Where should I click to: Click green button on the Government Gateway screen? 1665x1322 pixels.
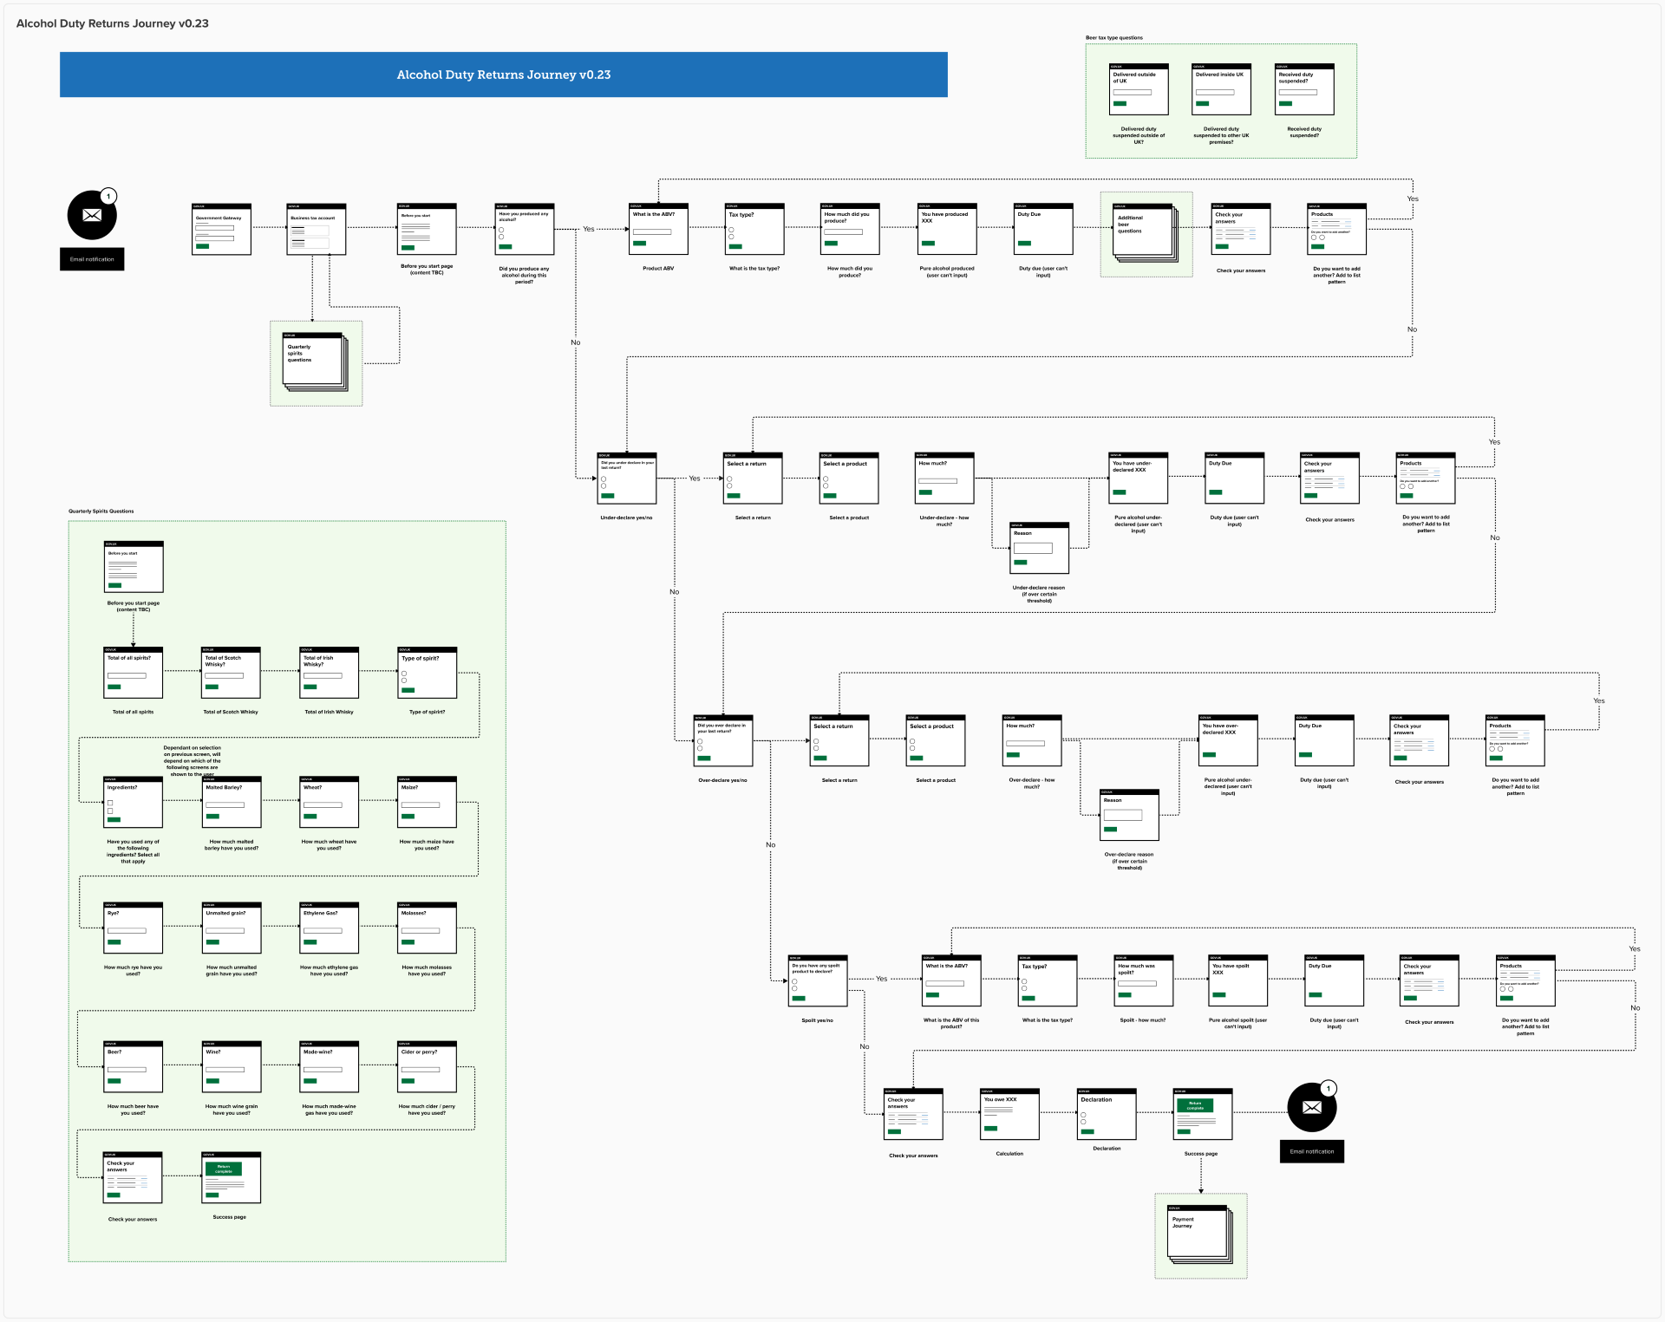(202, 246)
